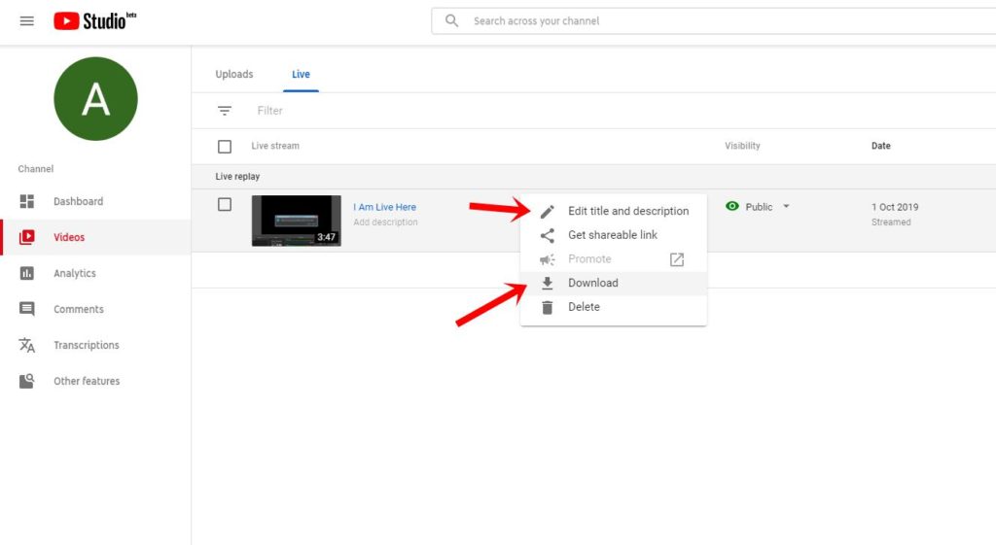Click the external link icon beside Promote
Screen dimensions: 996x545
pyautogui.click(x=677, y=259)
